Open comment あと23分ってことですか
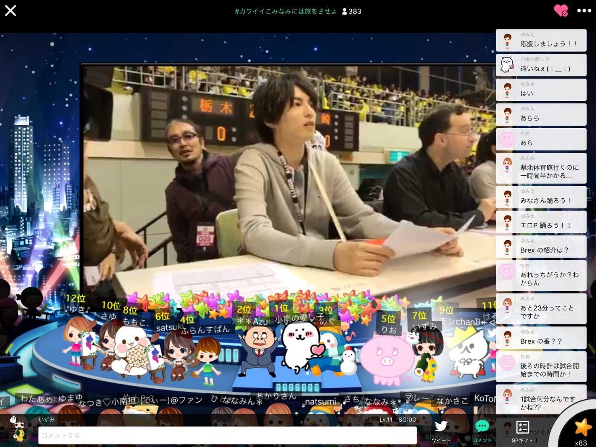 pos(541,309)
